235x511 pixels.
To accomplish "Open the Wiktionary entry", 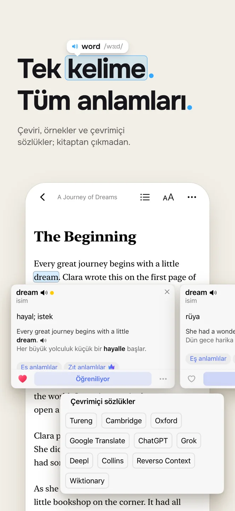I will [87, 481].
